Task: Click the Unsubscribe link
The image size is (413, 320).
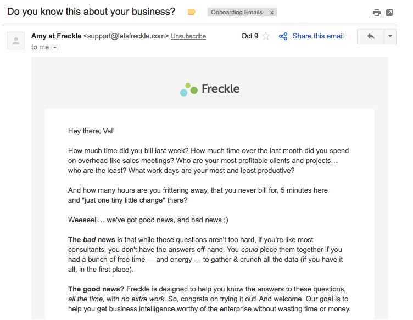Action: tap(188, 36)
